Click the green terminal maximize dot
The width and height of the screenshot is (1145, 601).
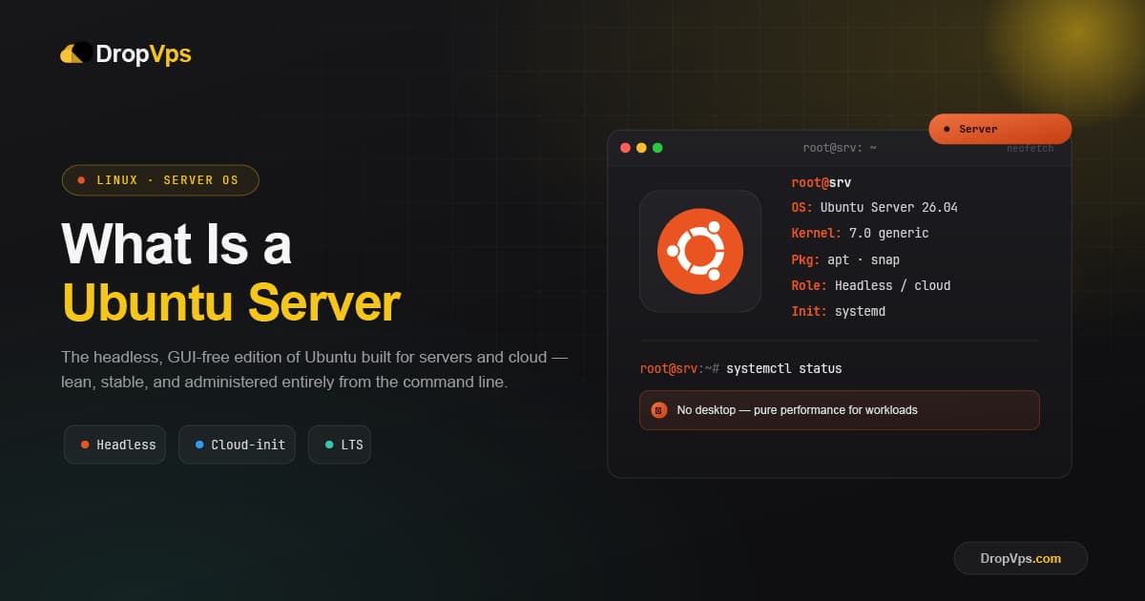(656, 148)
